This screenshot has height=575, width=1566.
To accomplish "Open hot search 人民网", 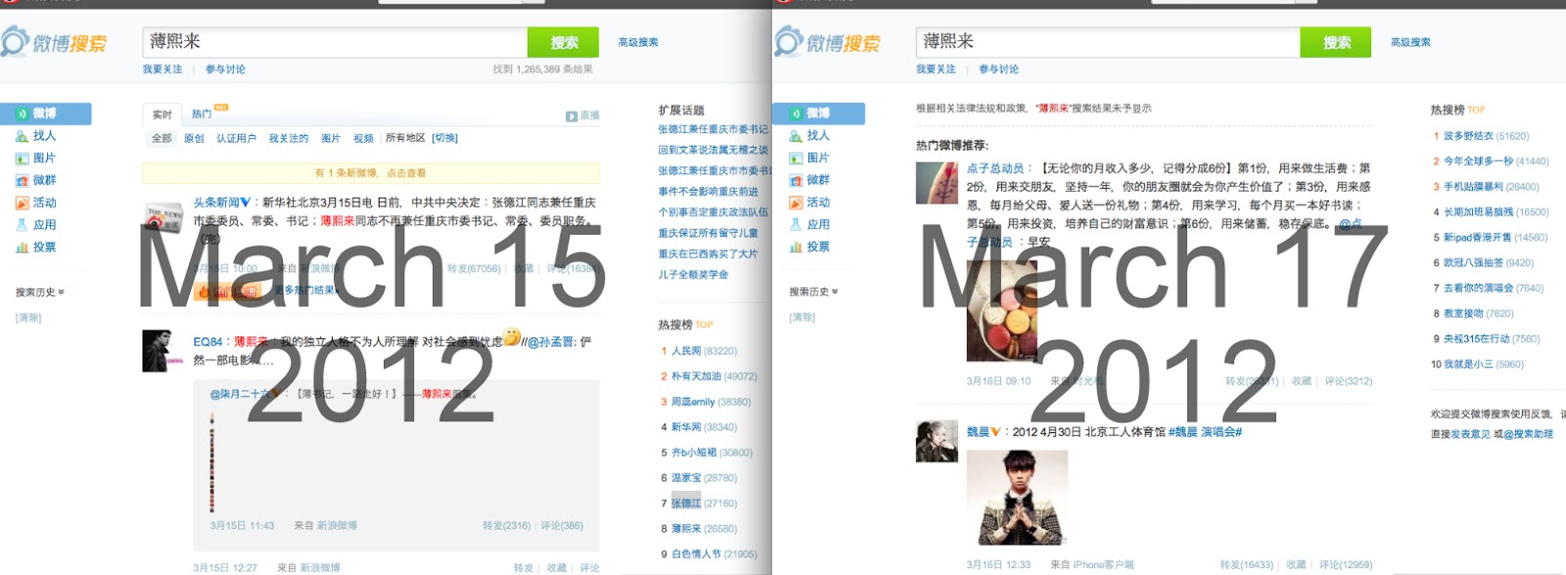I will click(x=686, y=351).
